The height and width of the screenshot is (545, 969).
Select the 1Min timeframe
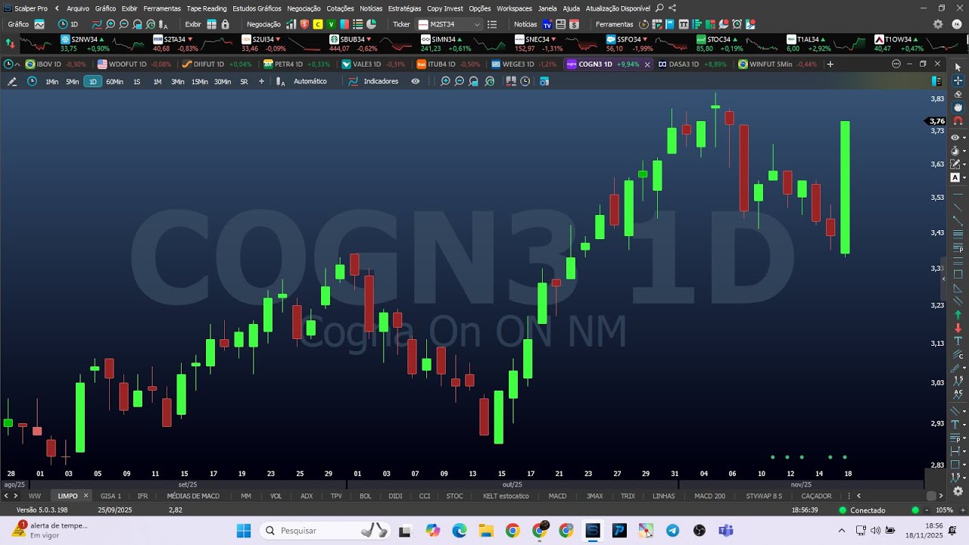[51, 82]
